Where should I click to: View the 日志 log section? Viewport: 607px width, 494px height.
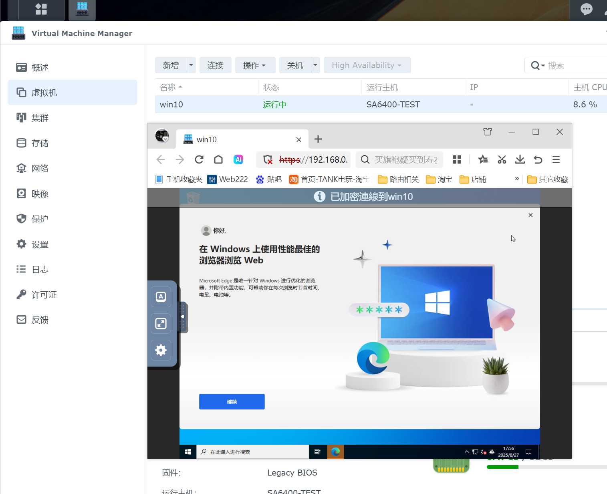point(73,269)
